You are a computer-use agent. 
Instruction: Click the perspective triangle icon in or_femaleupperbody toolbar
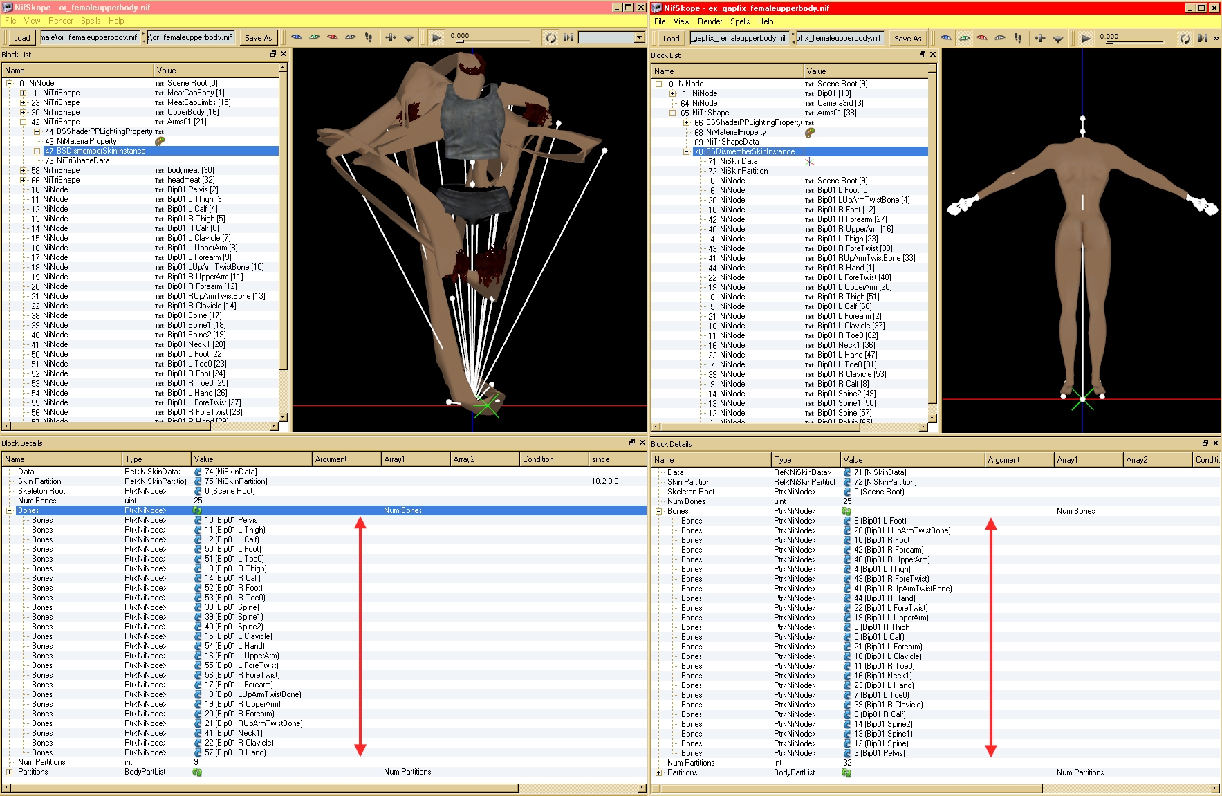click(409, 38)
